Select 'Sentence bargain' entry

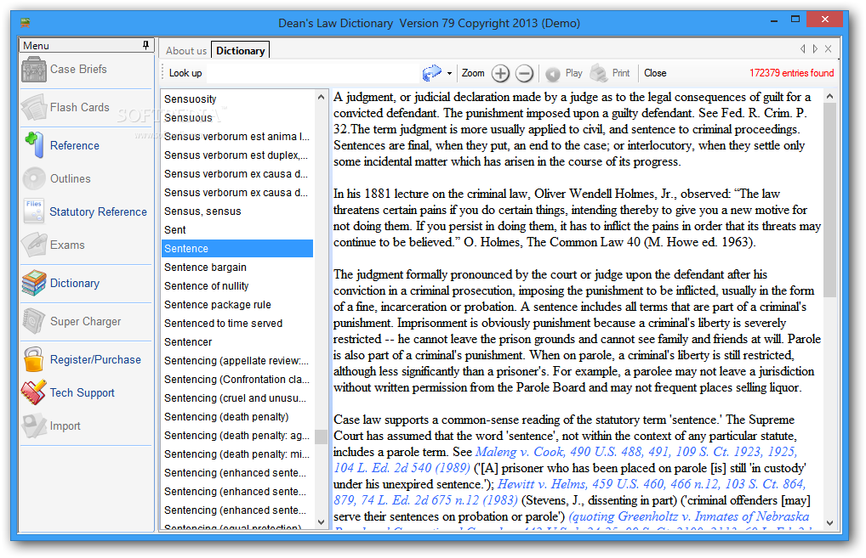(237, 268)
